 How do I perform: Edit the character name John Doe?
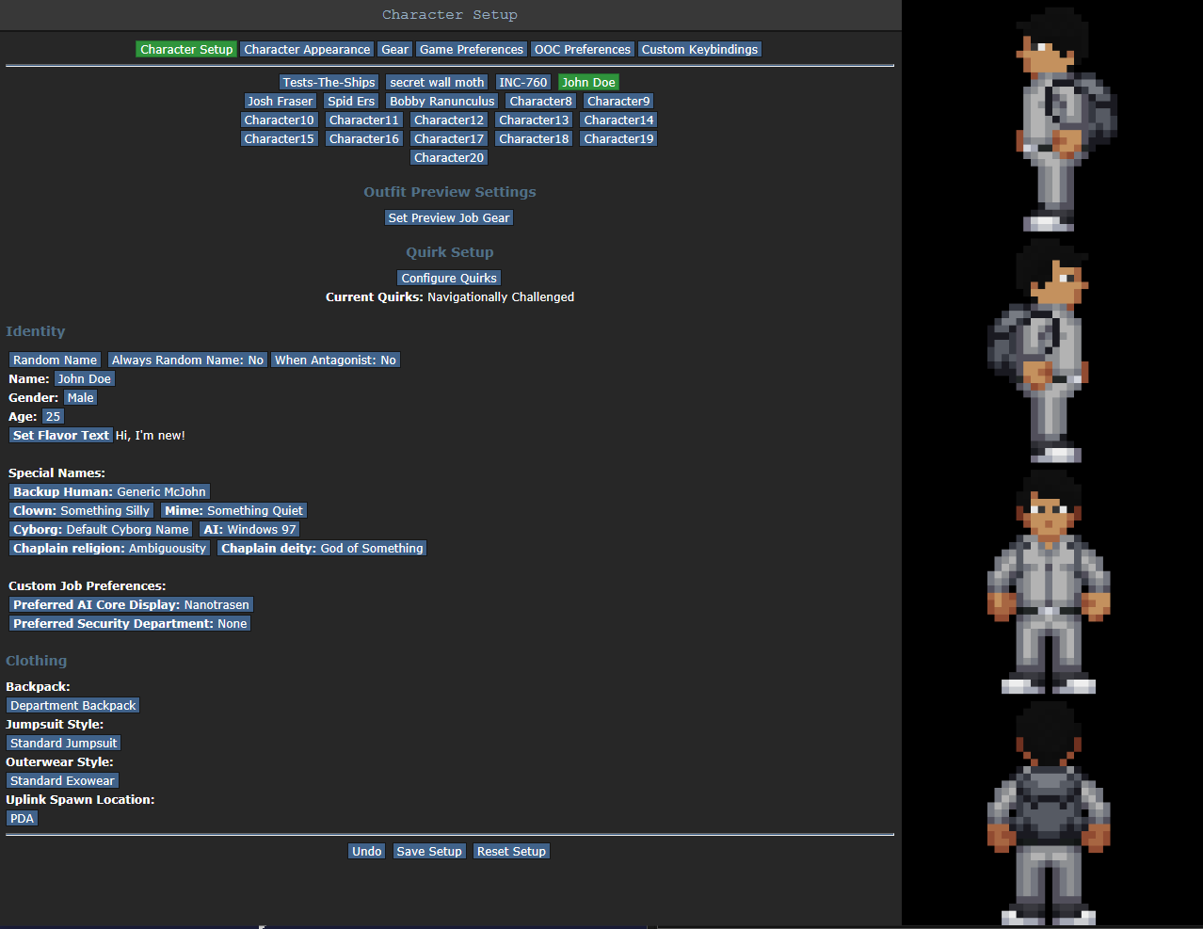click(84, 378)
